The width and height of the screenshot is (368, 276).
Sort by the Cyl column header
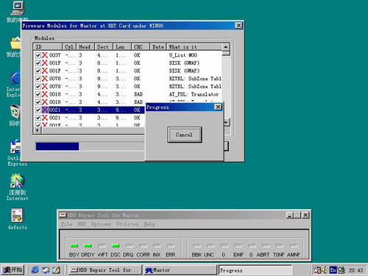click(69, 47)
